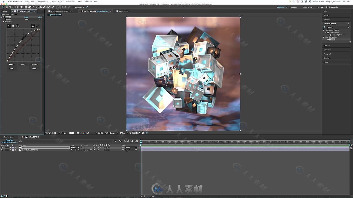Open the composition flowchart icon in viewer
This screenshot has height=198, width=353.
(139, 133)
